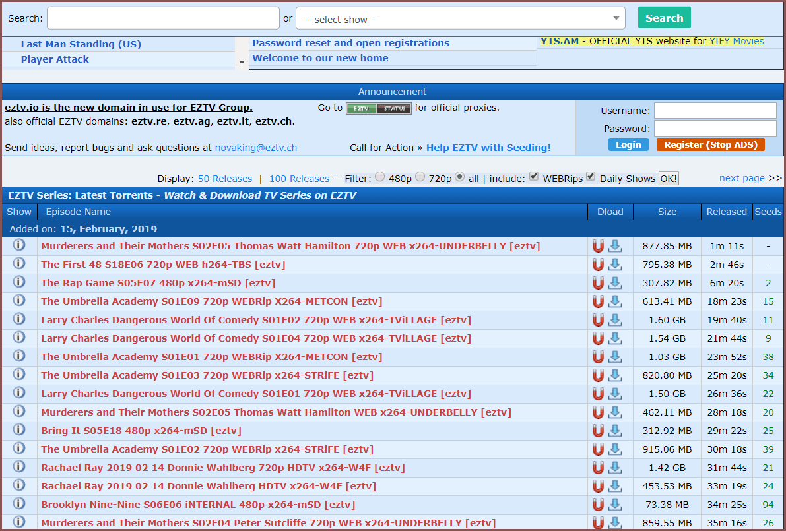Go to next page link
The image size is (786, 531).
742,178
